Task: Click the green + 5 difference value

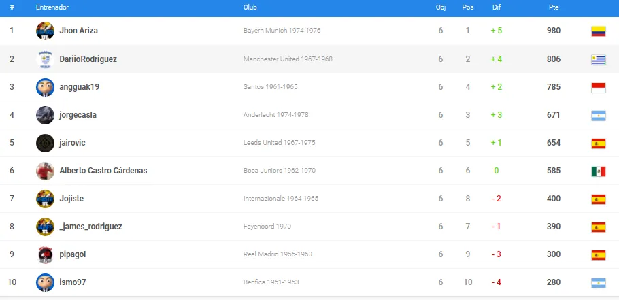Action: 497,31
